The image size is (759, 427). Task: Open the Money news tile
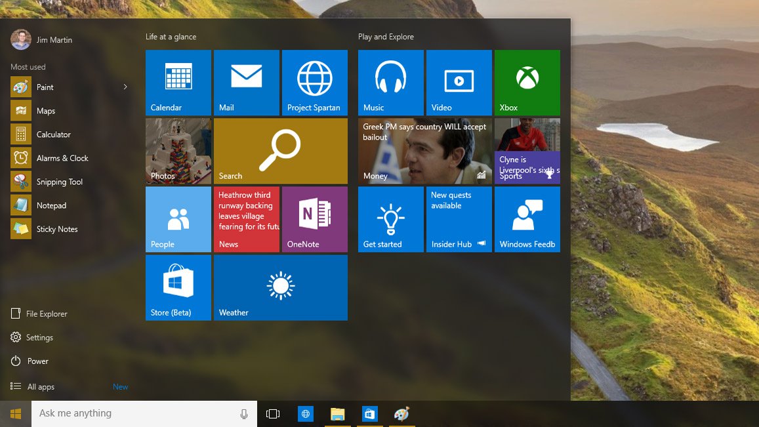pos(425,151)
